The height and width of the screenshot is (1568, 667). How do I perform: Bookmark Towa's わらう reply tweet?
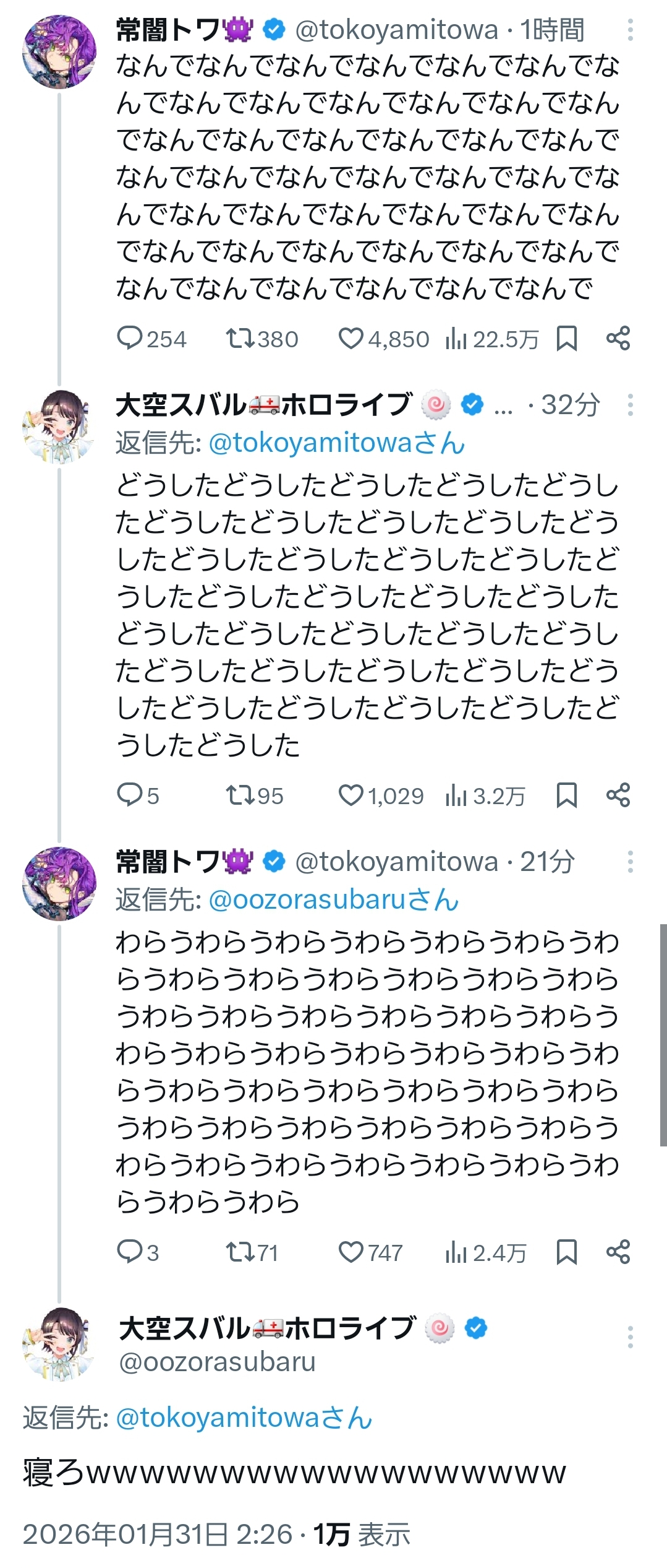567,1252
